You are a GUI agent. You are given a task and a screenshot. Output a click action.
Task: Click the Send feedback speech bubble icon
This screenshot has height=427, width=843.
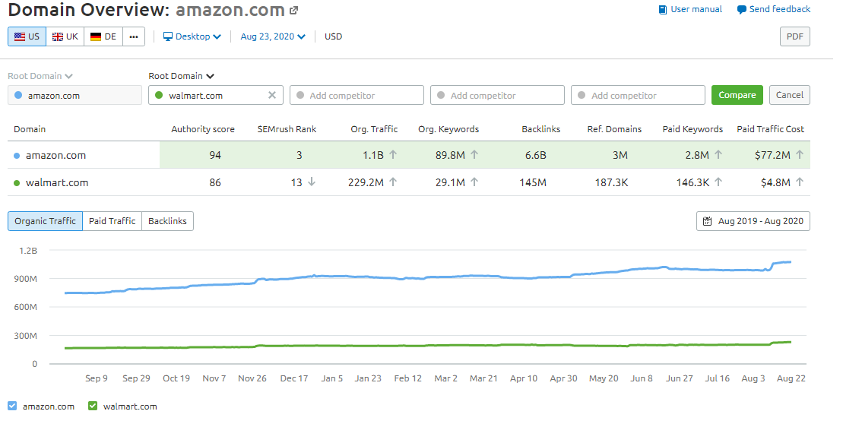pyautogui.click(x=741, y=10)
